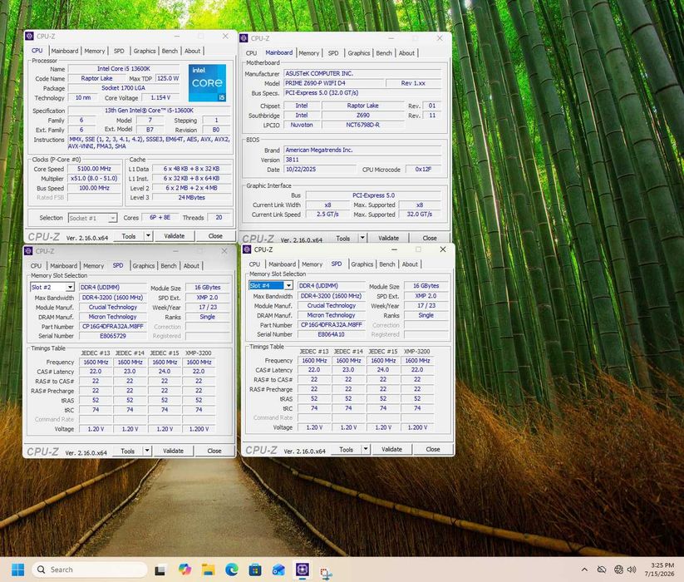Click the ASUSTeK COMPUTER INC. manufacturer value

click(x=362, y=73)
